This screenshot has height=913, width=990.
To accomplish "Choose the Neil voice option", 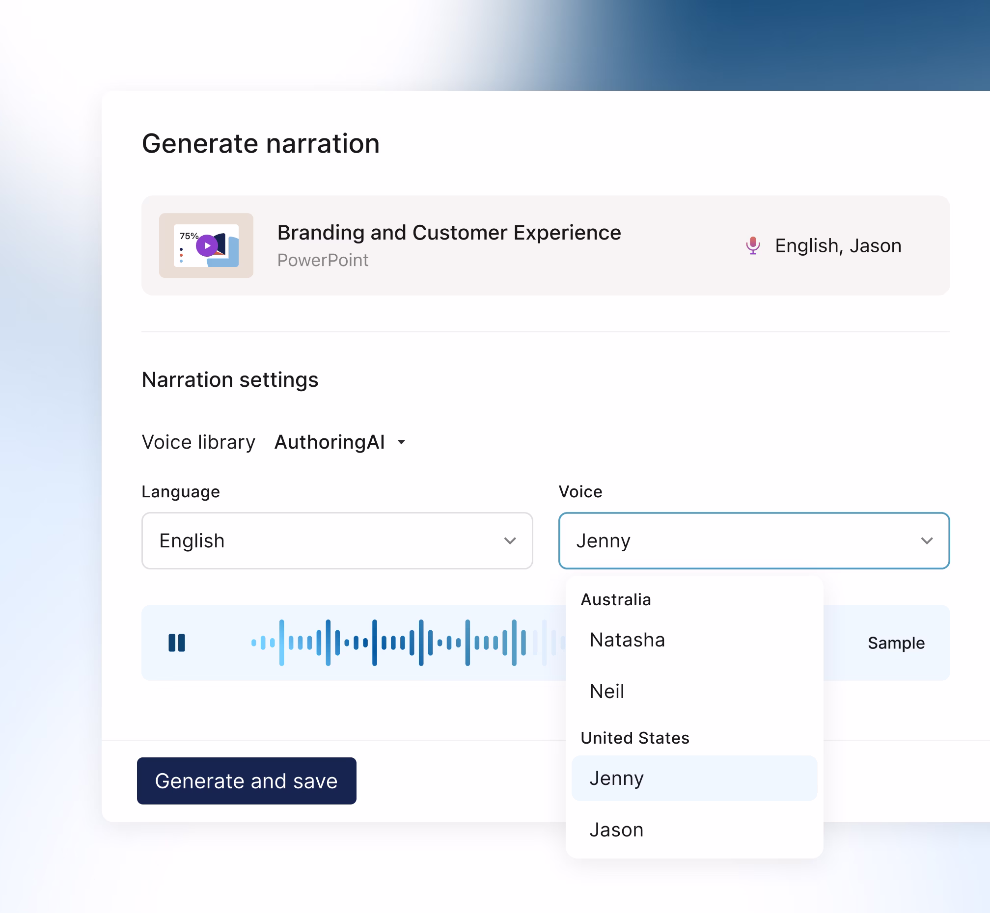I will click(694, 691).
